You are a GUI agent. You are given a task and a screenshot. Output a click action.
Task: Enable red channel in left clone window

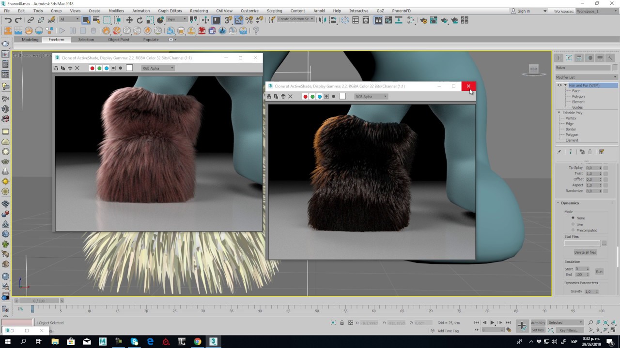[92, 68]
